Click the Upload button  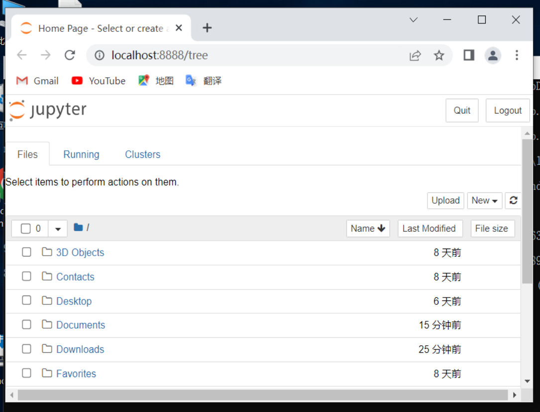coord(445,200)
